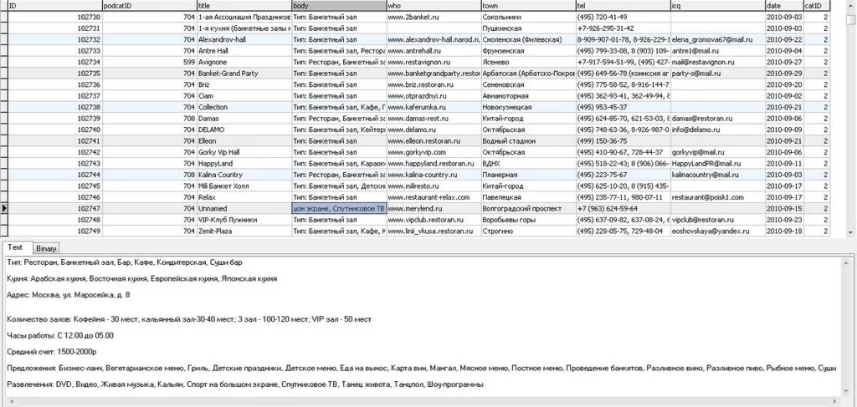This screenshot has height=407, width=857.
Task: Select town cell Водный стадион
Action: pyautogui.click(x=529, y=140)
